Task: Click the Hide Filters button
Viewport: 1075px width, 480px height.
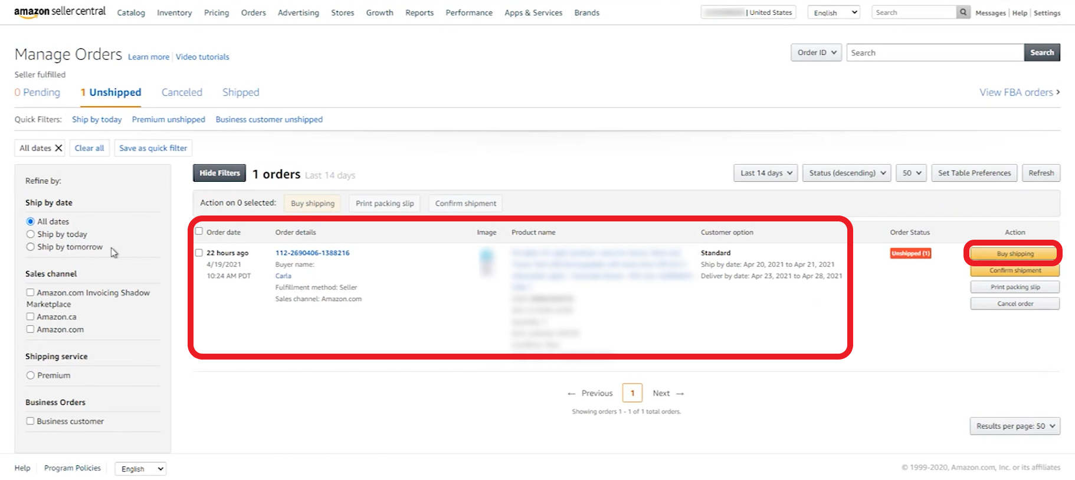Action: click(x=219, y=173)
